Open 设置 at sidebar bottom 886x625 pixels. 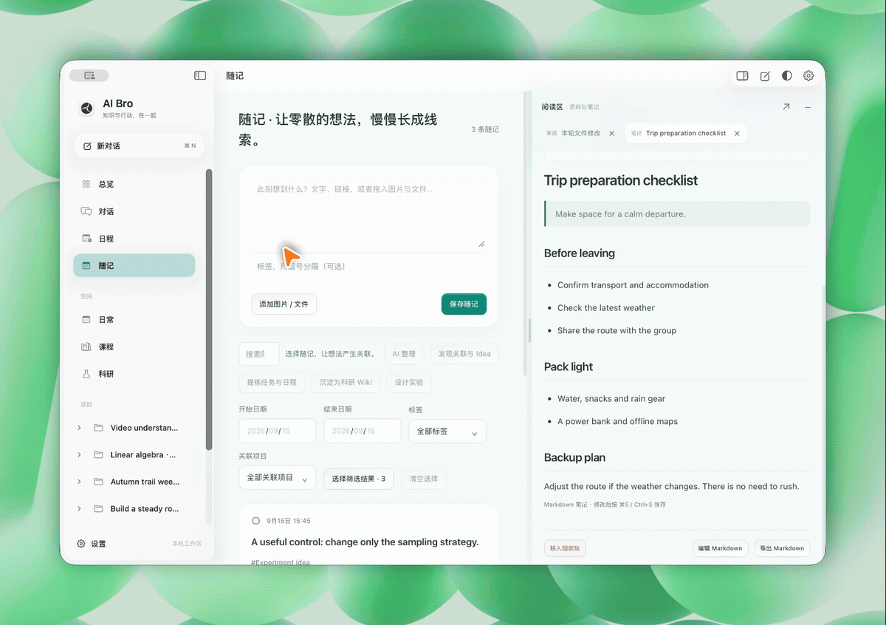point(92,544)
